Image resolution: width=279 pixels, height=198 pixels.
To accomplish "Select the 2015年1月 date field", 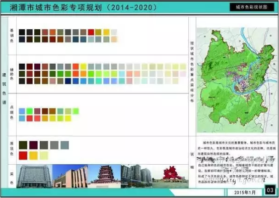I will pyautogui.click(x=245, y=192).
